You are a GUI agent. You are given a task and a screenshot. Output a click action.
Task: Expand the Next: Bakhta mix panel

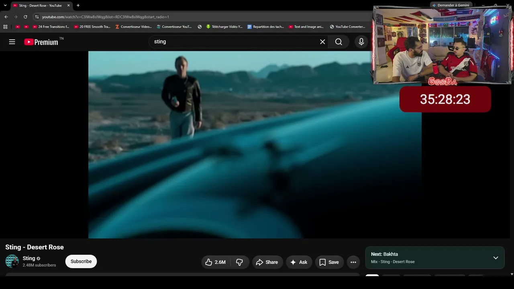click(x=496, y=258)
